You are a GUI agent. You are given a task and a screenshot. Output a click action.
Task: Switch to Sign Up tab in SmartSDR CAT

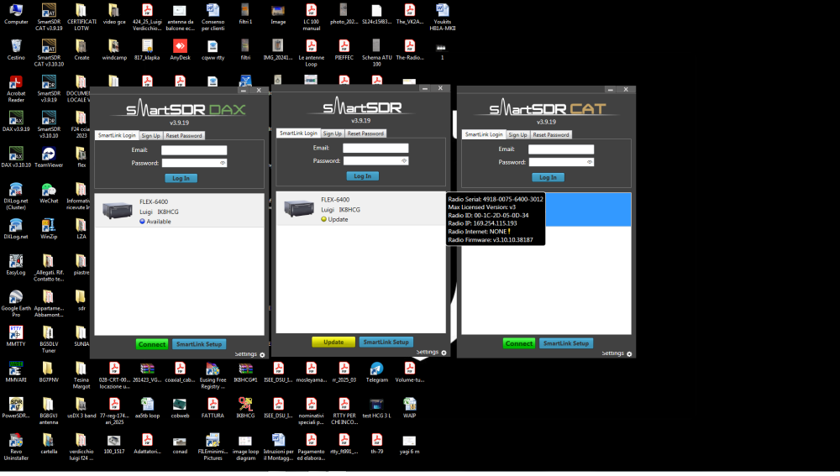[x=517, y=134]
